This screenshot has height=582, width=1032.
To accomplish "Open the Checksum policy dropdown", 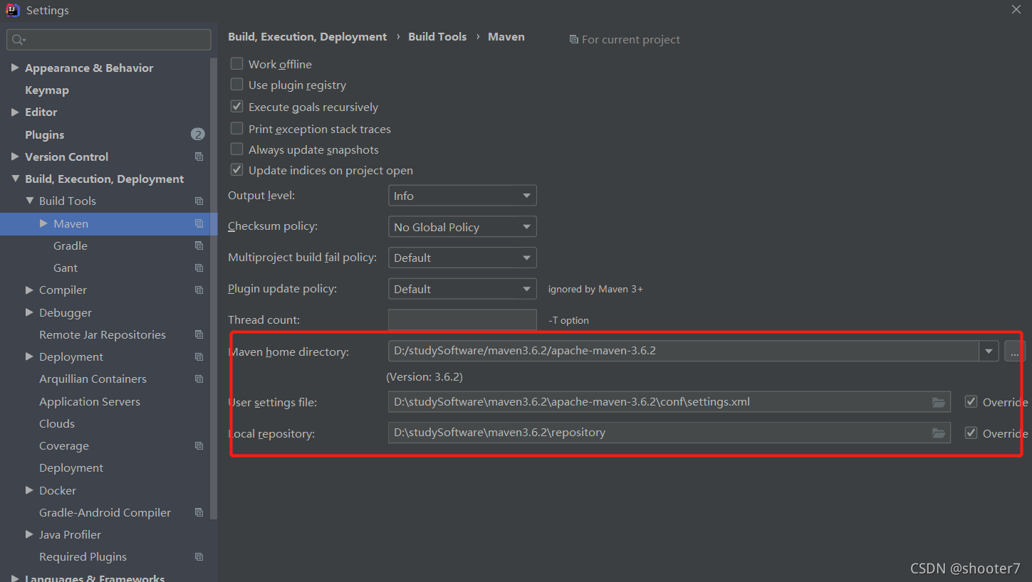I will pyautogui.click(x=462, y=227).
